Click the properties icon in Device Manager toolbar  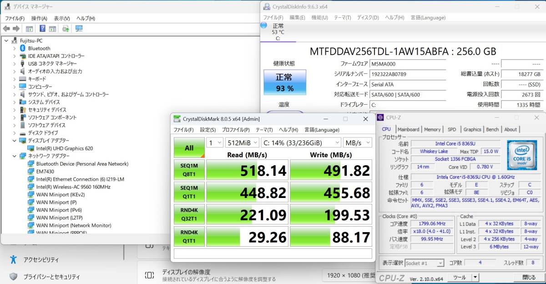[x=29, y=28]
